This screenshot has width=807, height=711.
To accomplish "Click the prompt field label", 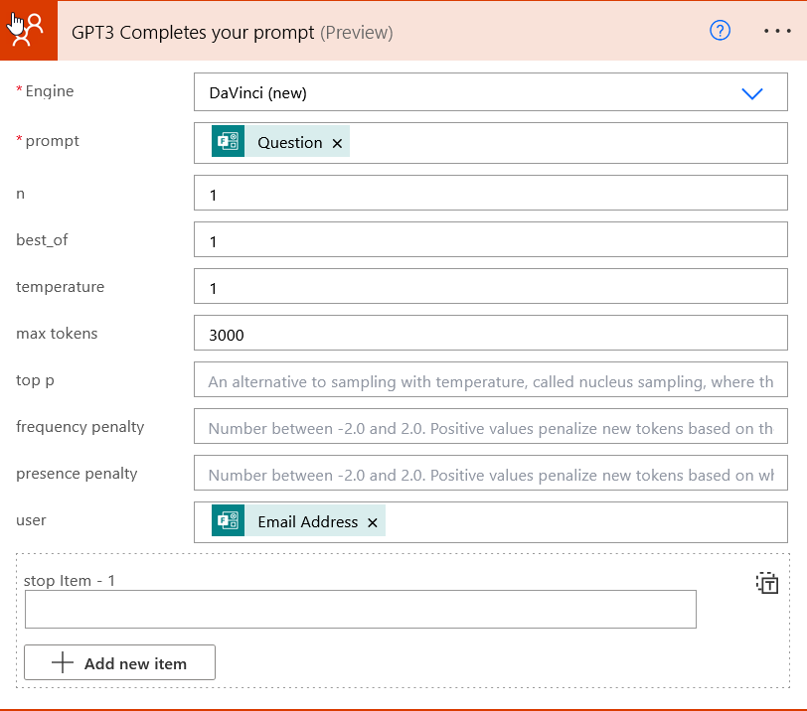I will point(52,141).
